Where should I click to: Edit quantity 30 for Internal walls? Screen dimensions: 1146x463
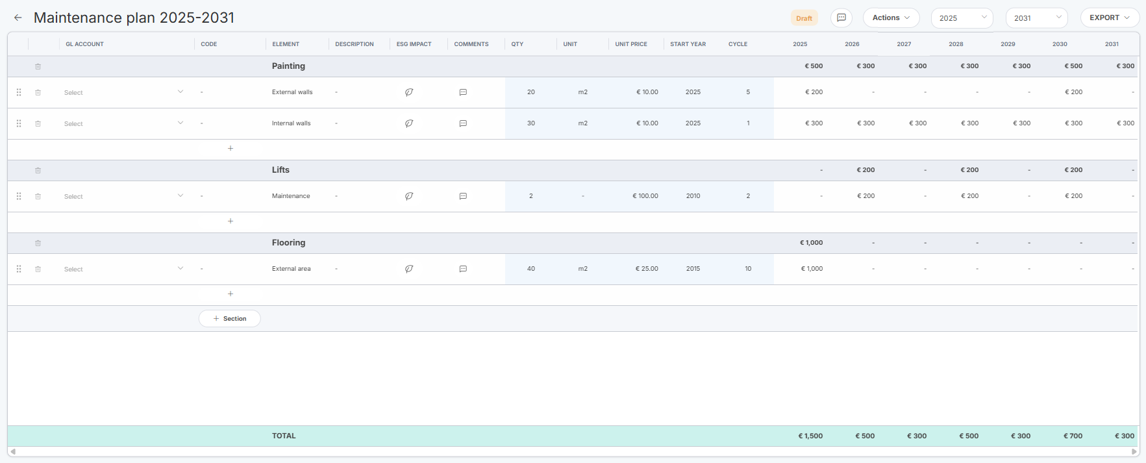(x=531, y=123)
